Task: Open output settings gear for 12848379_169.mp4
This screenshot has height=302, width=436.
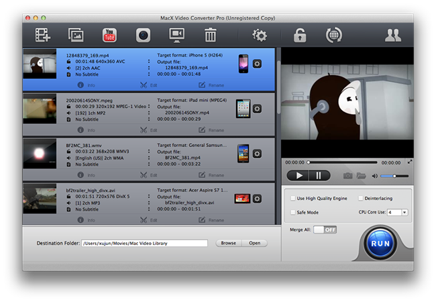Action: 257,64
